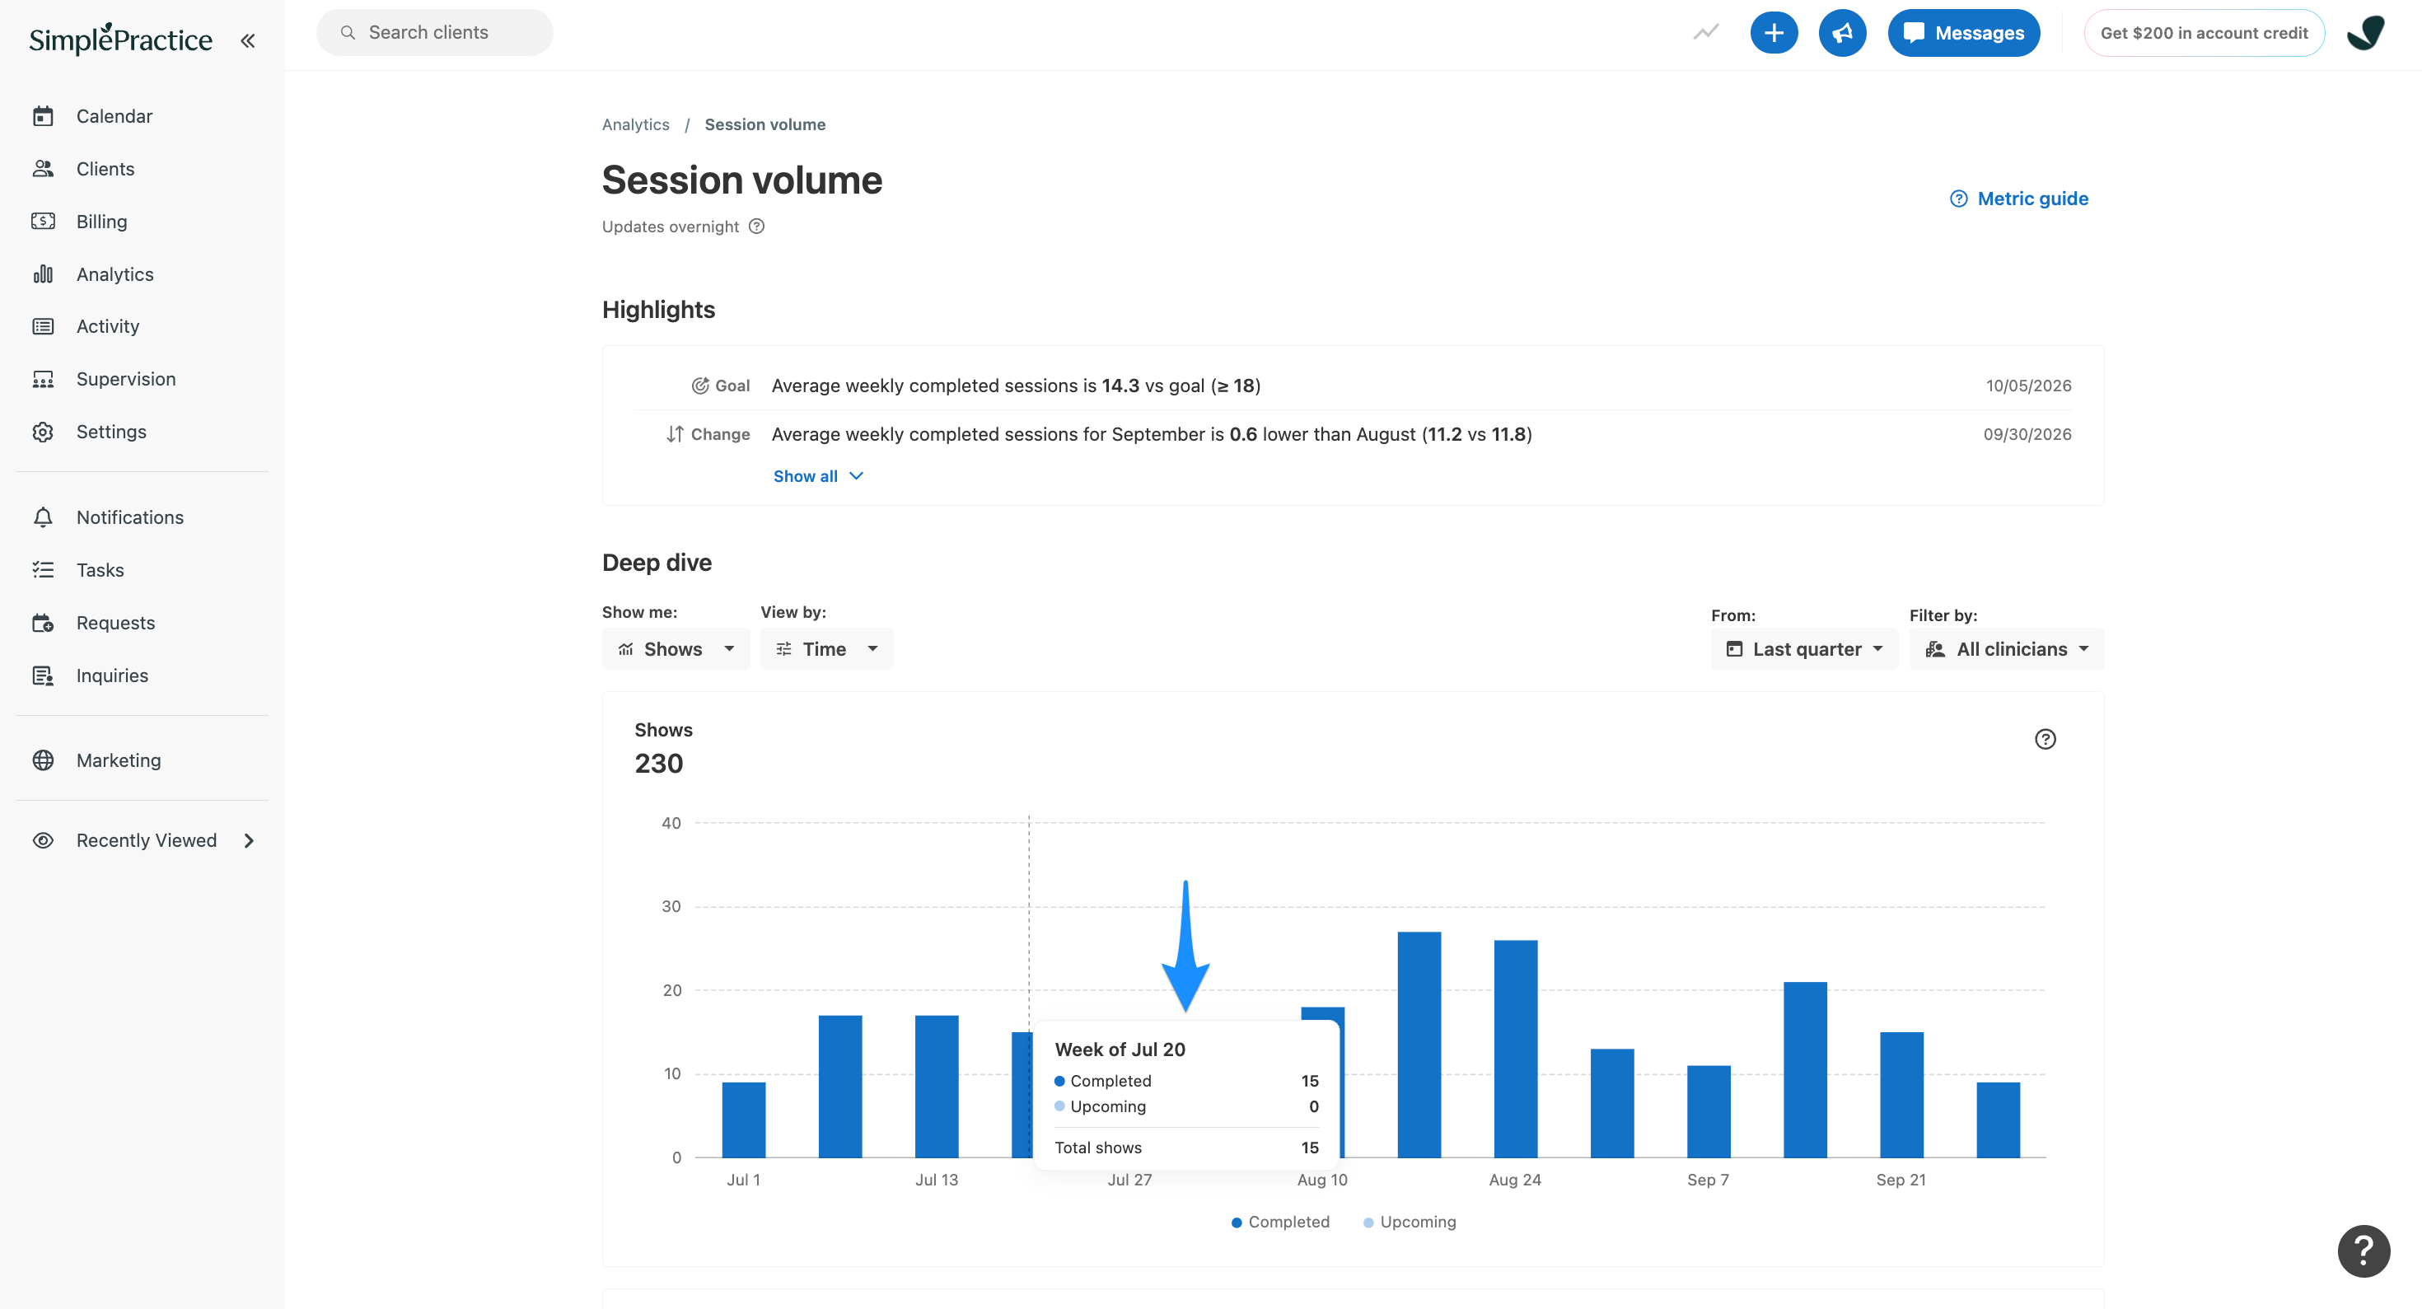Screen dimensions: 2422x1309
Task: Click the Change highlight row text
Action: point(1152,434)
